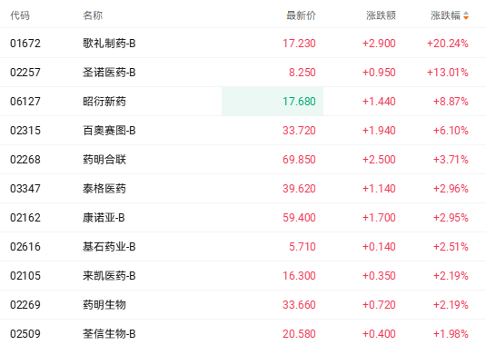Open stock 歌礼制药-B

click(109, 43)
